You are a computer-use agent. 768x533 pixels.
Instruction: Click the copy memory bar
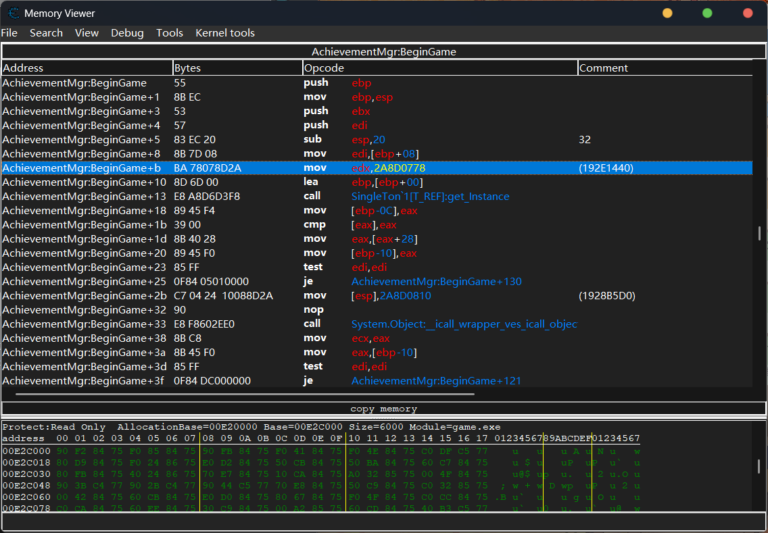[383, 409]
